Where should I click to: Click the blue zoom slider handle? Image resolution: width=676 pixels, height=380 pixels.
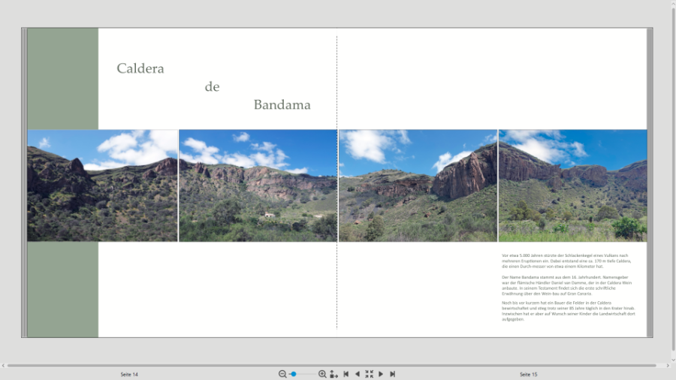click(x=294, y=374)
